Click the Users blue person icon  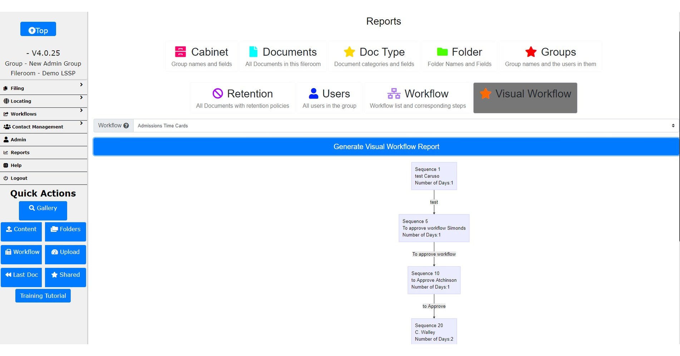coord(314,94)
